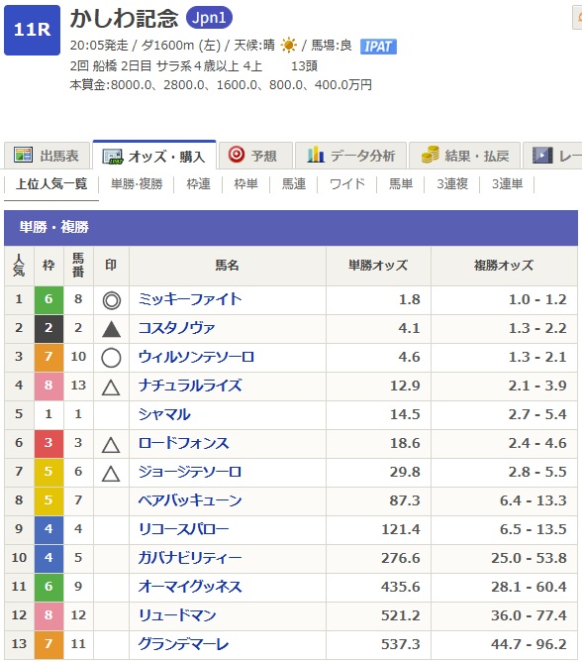Screen dimensions: 582x662
Task: Click the 11R race number badge
Action: point(32,30)
